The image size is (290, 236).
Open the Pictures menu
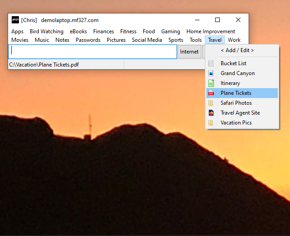point(116,40)
